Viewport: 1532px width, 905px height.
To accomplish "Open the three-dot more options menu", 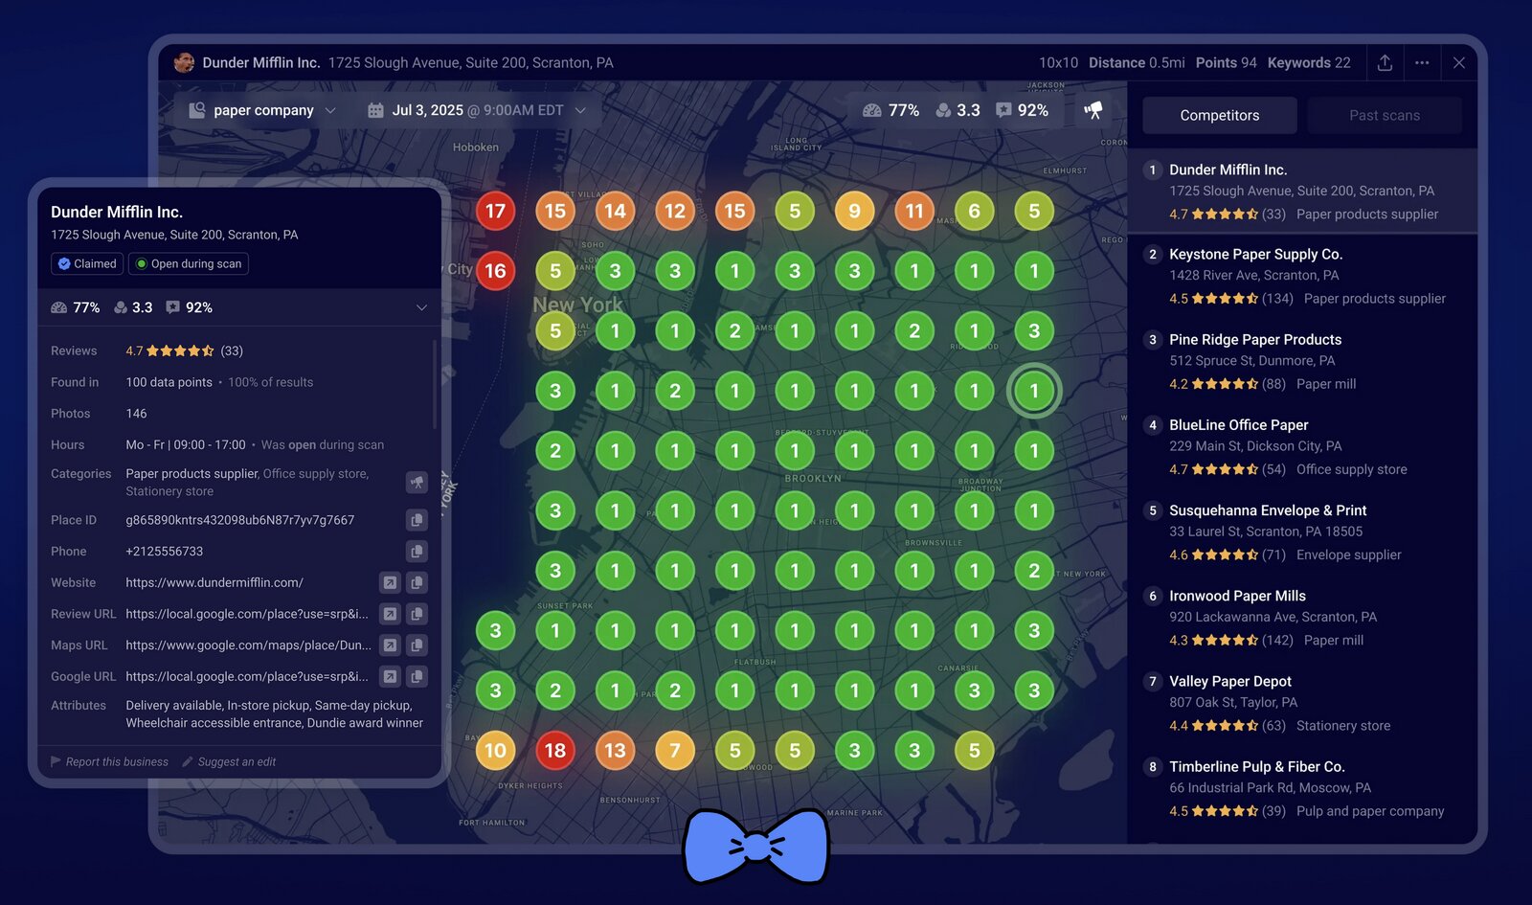I will pos(1422,62).
